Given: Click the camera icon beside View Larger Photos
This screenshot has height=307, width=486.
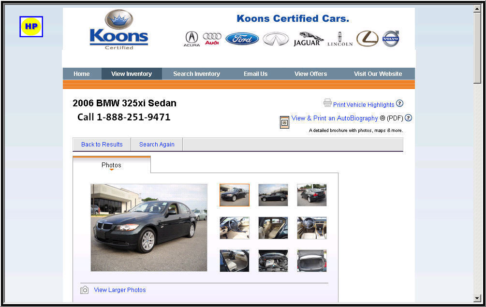Looking at the screenshot, I should (84, 290).
